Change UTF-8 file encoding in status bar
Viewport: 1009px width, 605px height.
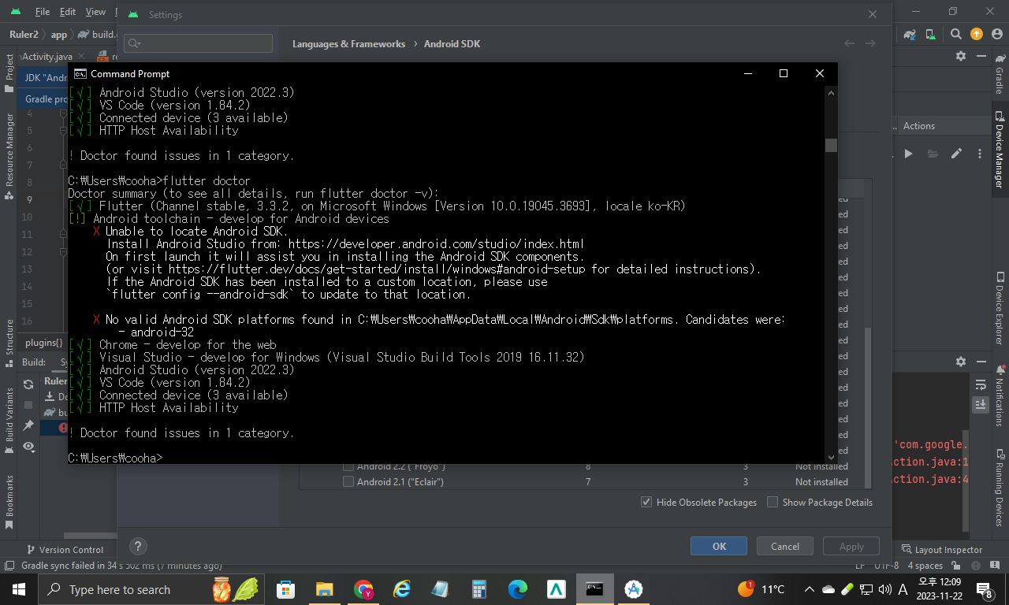click(887, 566)
